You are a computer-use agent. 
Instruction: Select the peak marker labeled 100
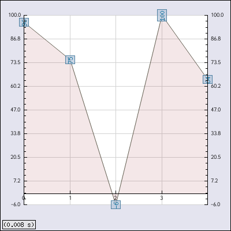[x=162, y=15]
